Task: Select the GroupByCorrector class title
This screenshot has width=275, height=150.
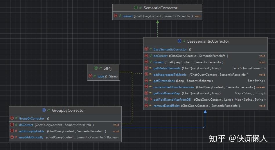Action: tap(69, 111)
